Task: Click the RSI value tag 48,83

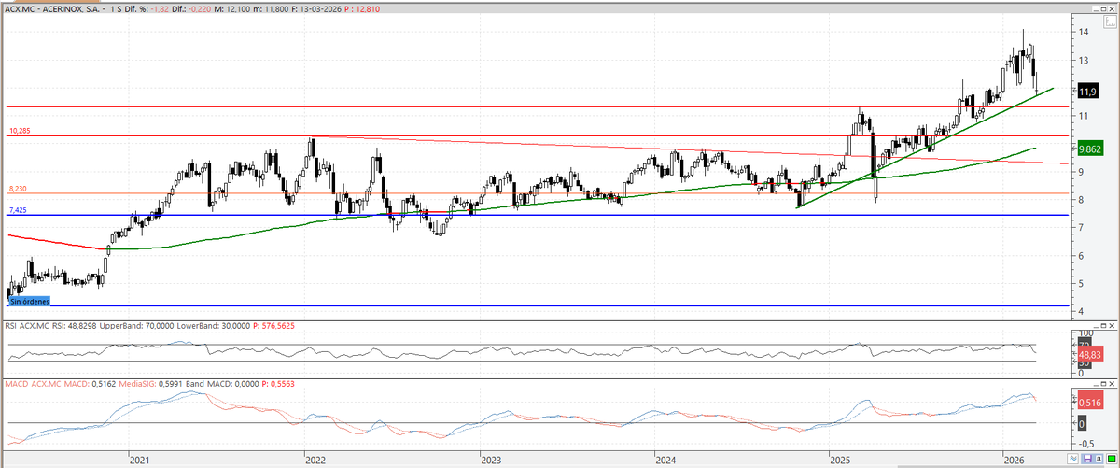Action: tap(1090, 355)
